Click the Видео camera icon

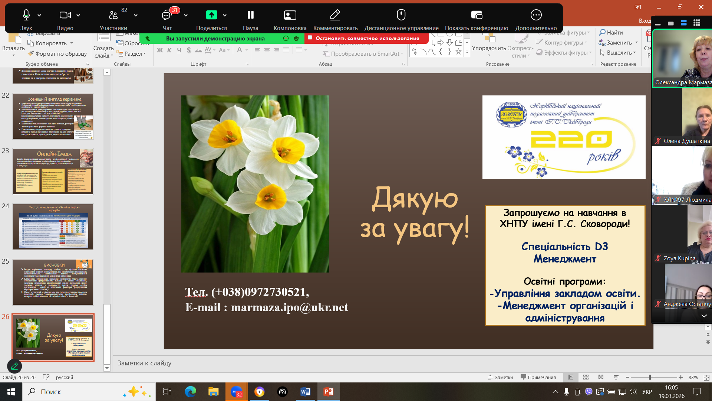click(x=65, y=15)
